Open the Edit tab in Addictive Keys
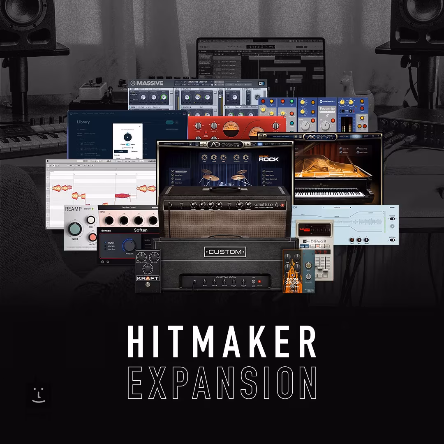The height and width of the screenshot is (444, 444). (365, 136)
